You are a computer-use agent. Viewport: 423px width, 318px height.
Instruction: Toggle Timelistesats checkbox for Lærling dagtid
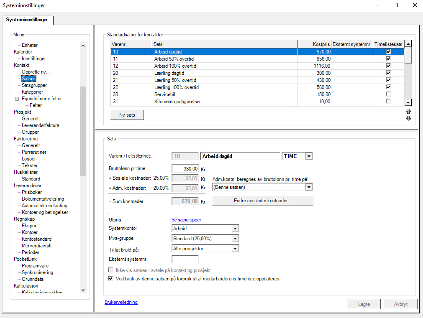coord(388,73)
